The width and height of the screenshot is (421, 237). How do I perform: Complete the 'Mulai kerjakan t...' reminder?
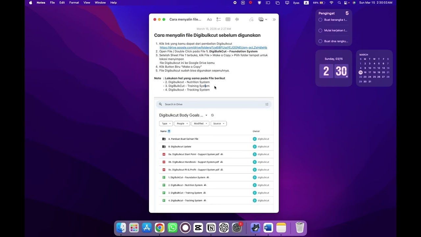click(x=320, y=30)
